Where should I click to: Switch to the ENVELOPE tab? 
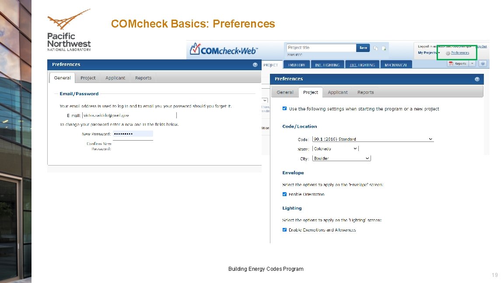pos(296,64)
